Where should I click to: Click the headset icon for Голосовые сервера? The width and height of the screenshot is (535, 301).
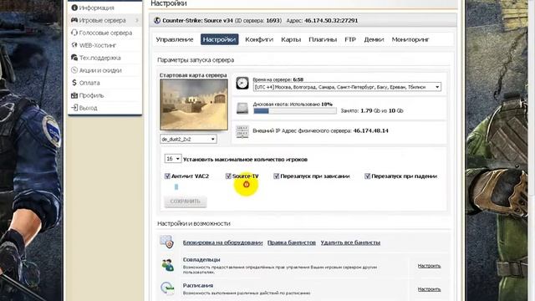pyautogui.click(x=74, y=33)
